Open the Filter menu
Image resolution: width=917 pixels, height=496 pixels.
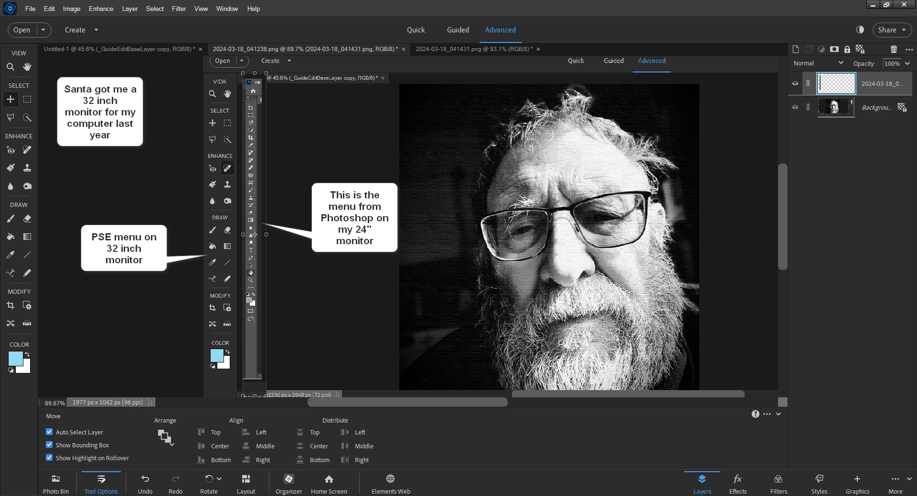coord(179,9)
